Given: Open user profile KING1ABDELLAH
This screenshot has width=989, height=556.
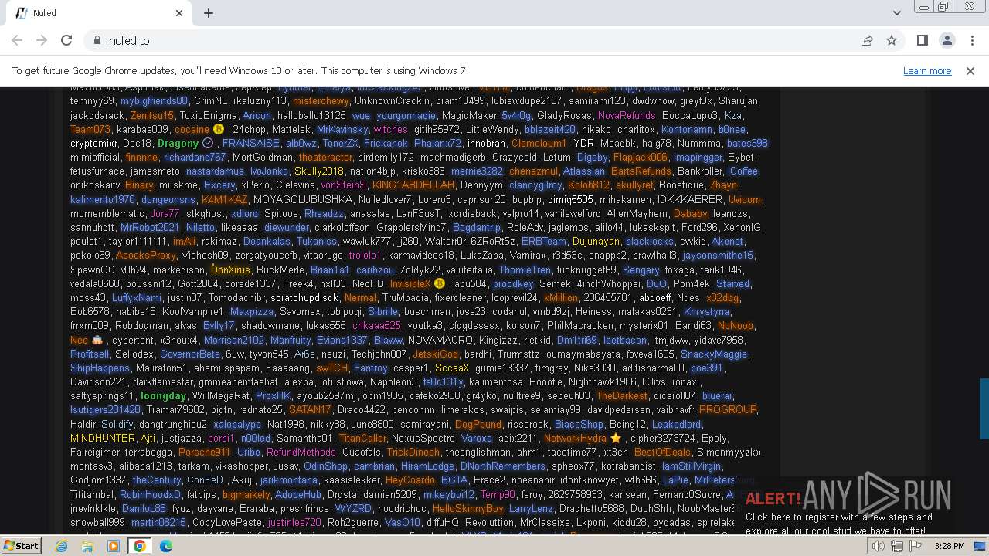Looking at the screenshot, I should pos(413,185).
